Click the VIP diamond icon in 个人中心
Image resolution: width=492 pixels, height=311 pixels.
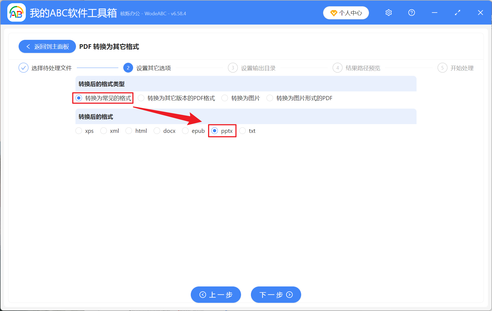click(x=333, y=13)
